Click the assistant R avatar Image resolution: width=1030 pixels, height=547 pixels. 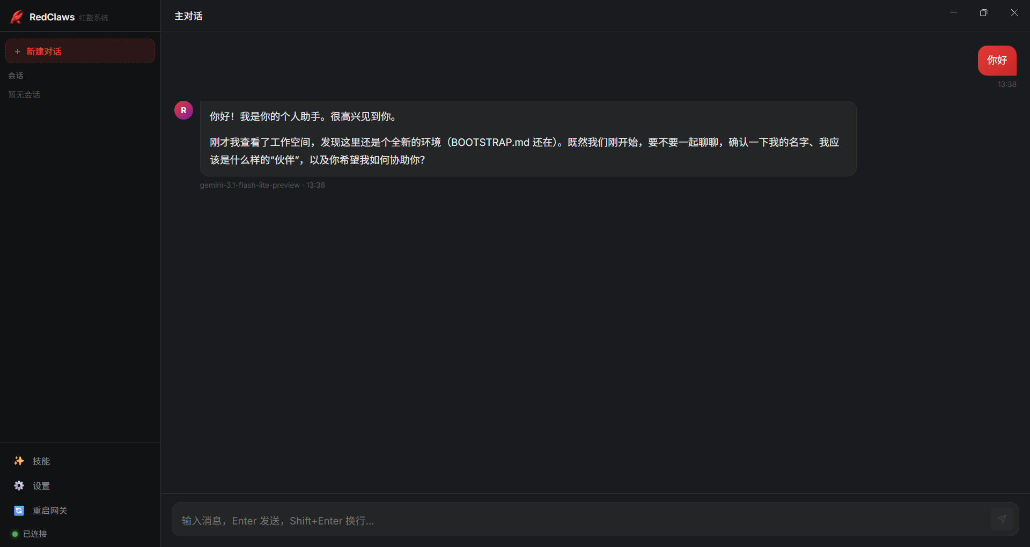pyautogui.click(x=183, y=110)
